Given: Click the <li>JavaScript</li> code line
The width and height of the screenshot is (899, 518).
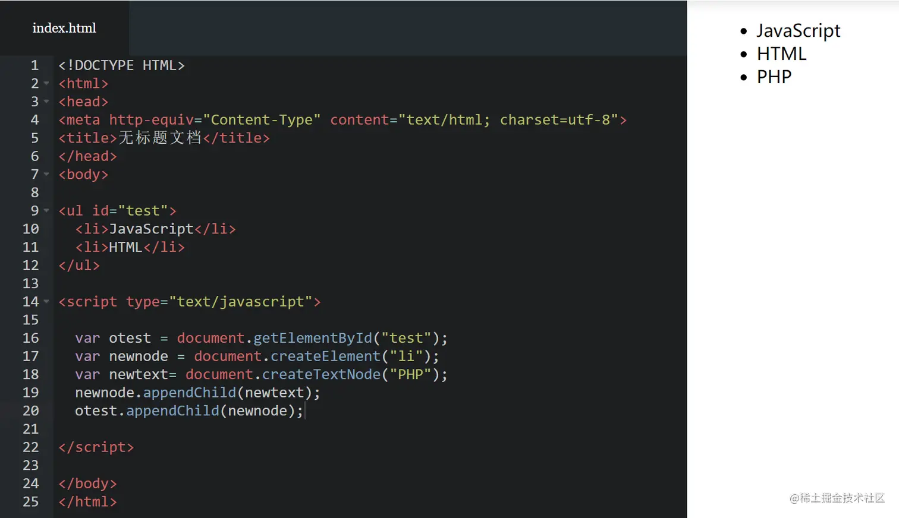Looking at the screenshot, I should coord(155,229).
